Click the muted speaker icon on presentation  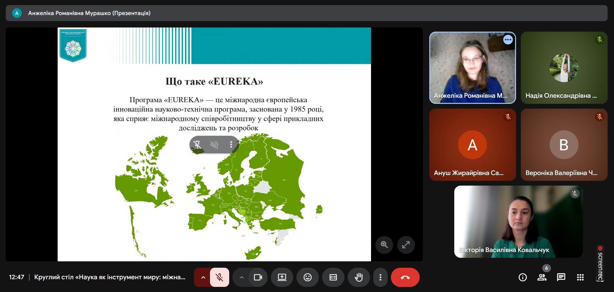point(214,145)
